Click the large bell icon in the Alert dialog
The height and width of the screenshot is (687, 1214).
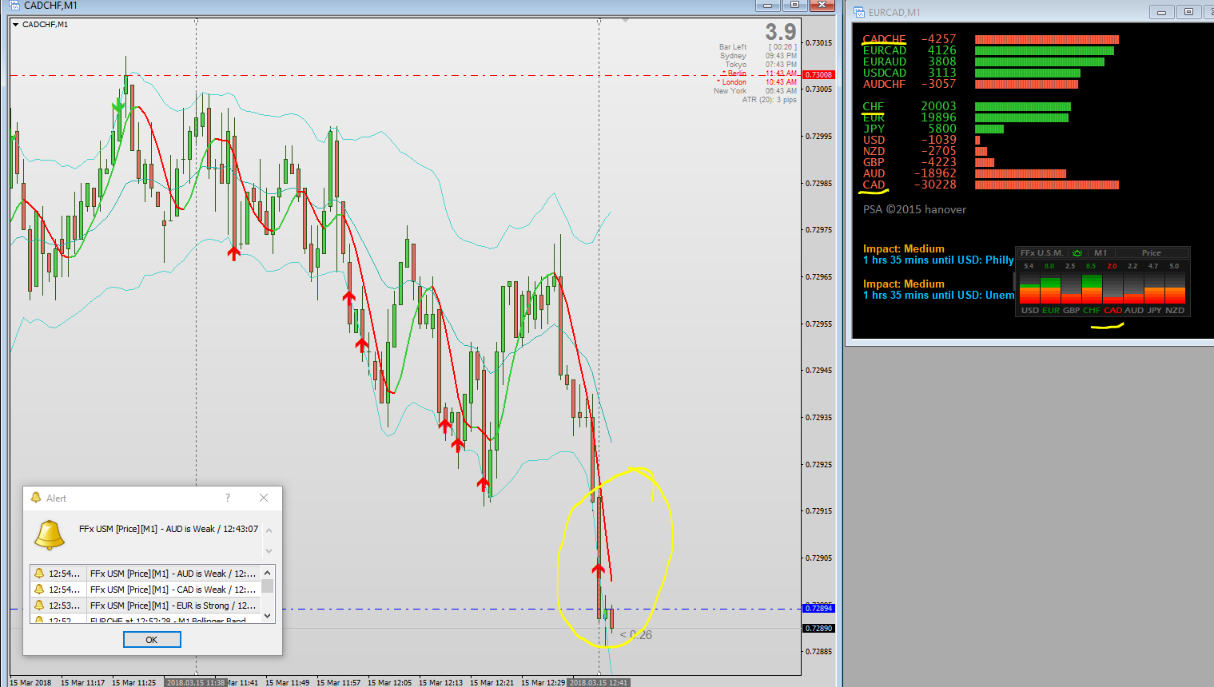tap(50, 534)
